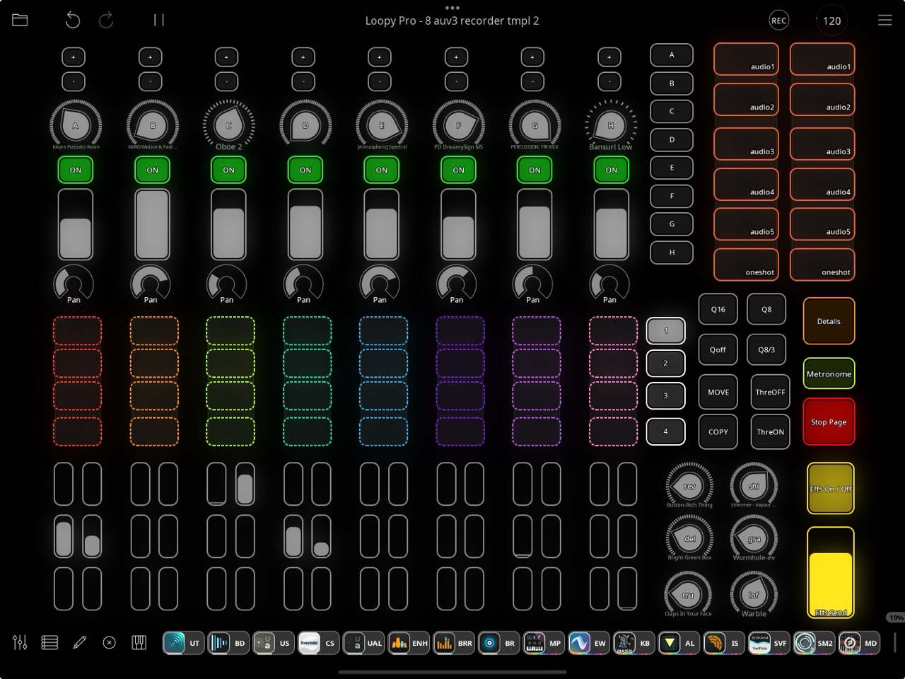Image resolution: width=905 pixels, height=679 pixels.
Task: Switch to page 2 selector
Action: pyautogui.click(x=665, y=364)
